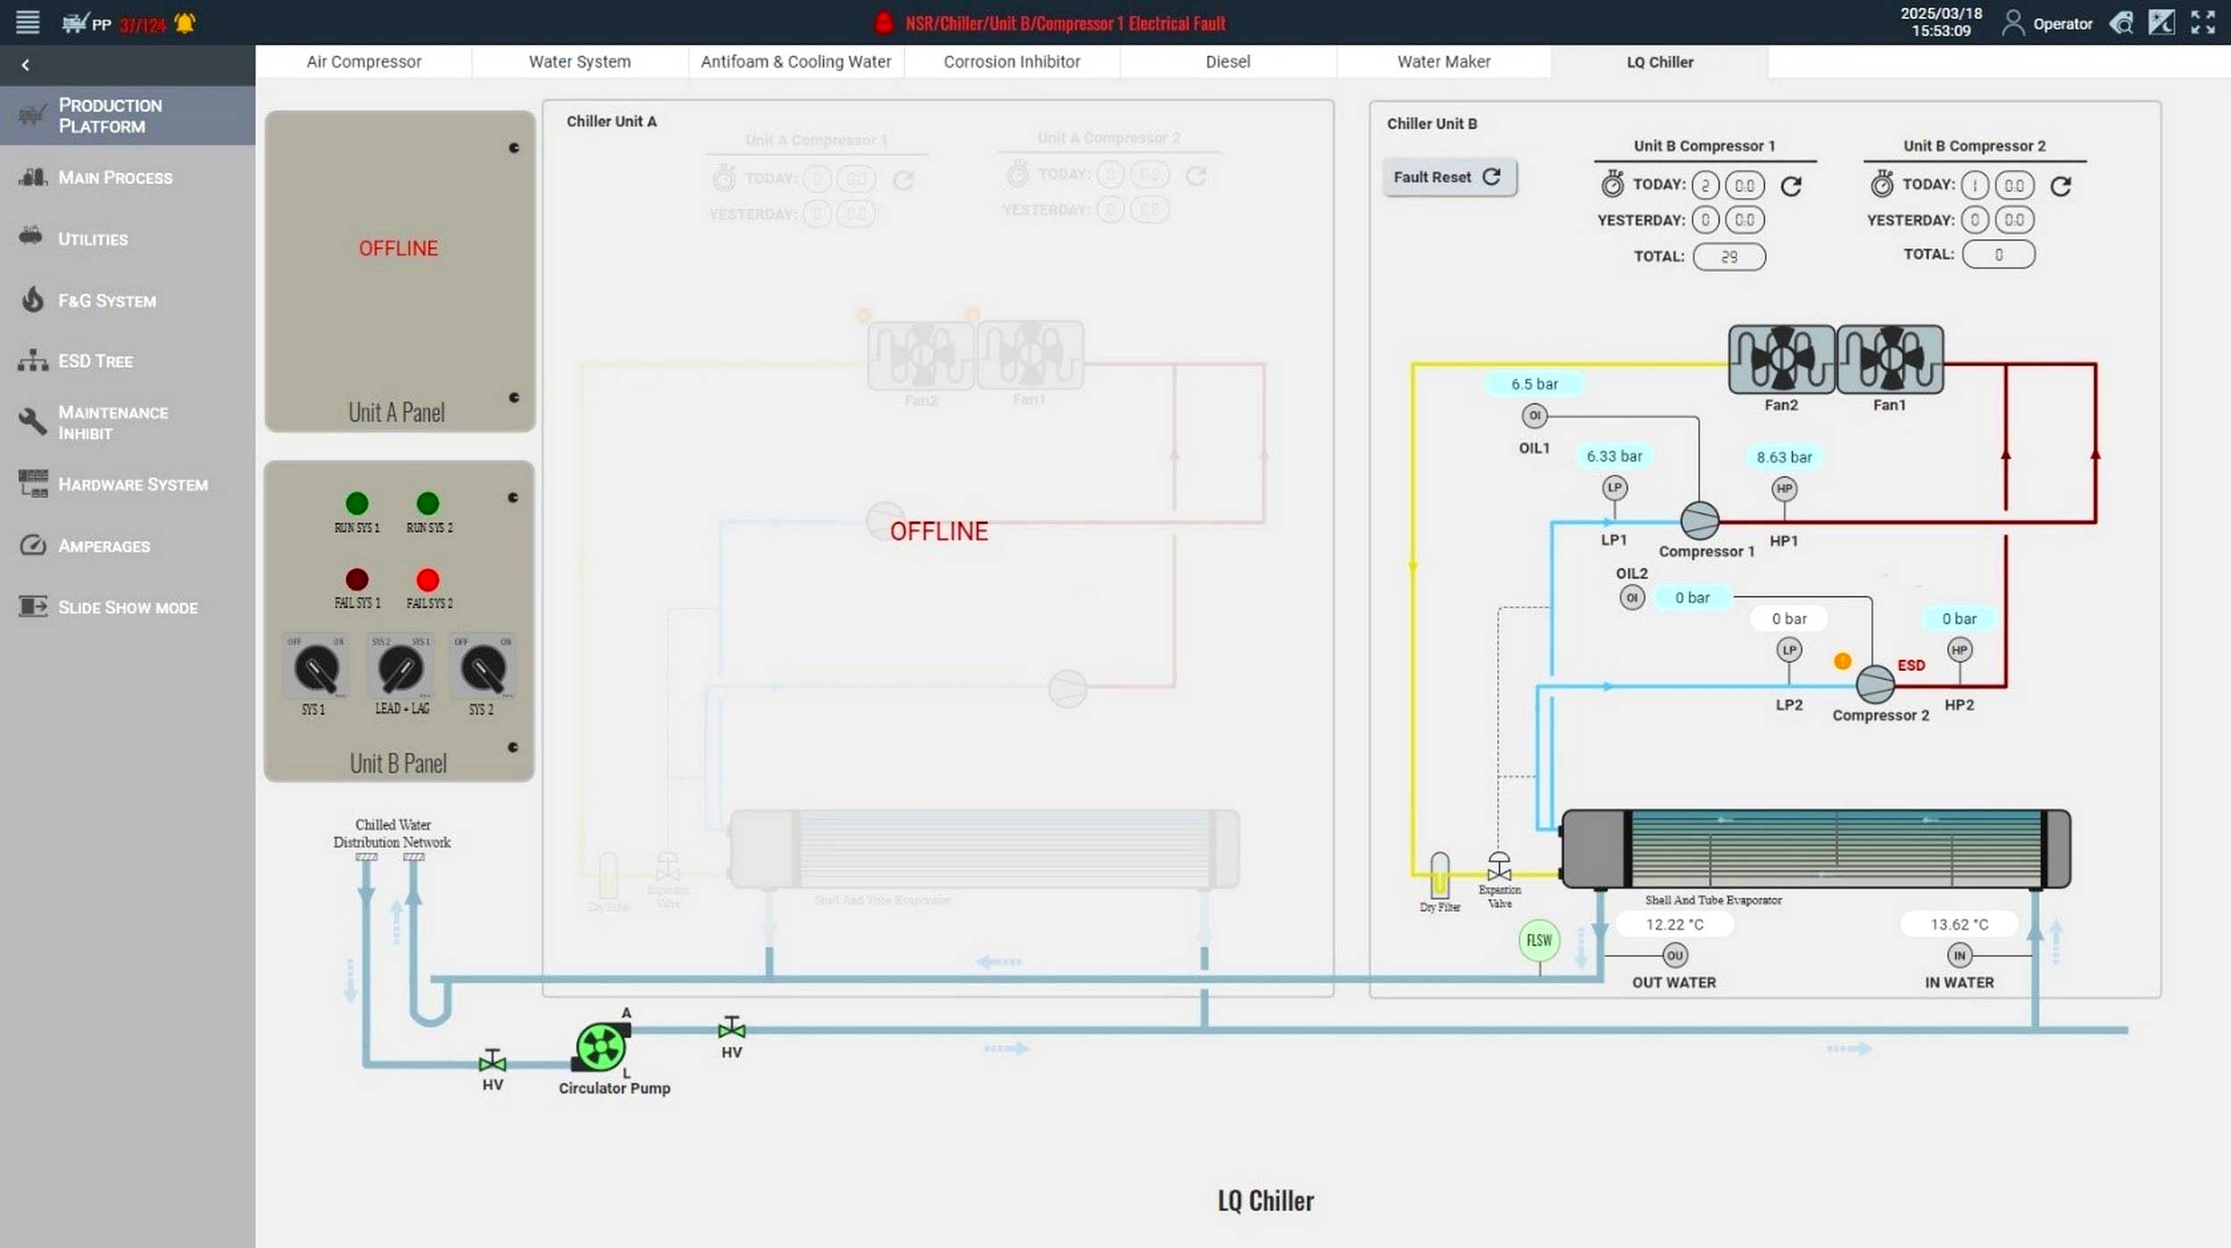Click the FLSW flow switch indicator

point(1538,940)
